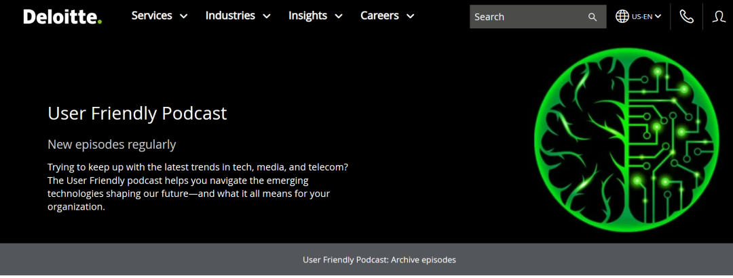Click the magnifying glass search icon
This screenshot has height=278, width=733.
tap(593, 17)
